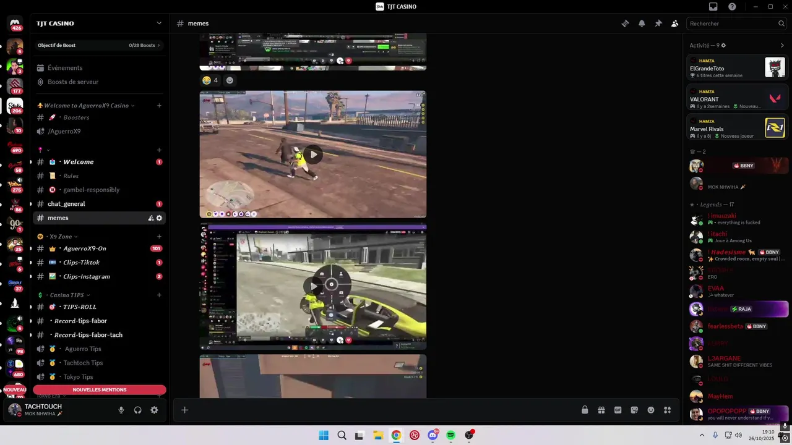Open the TJT CASINO server dropdown
Viewport: 792px width, 445px height.
[159, 23]
